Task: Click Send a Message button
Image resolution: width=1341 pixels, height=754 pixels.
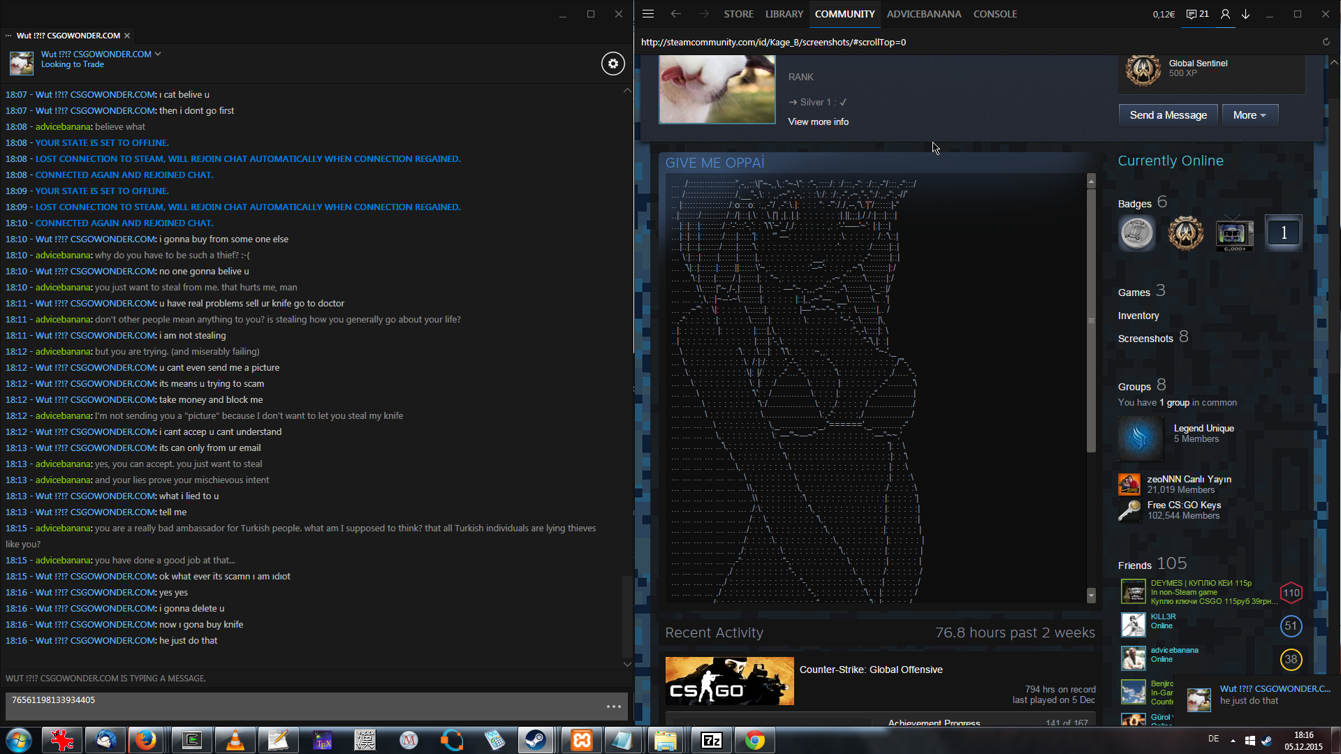Action: click(x=1168, y=115)
